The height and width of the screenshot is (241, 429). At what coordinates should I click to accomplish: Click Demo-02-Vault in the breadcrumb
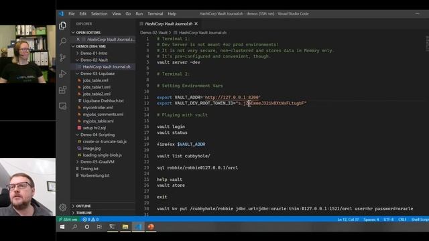(154, 33)
